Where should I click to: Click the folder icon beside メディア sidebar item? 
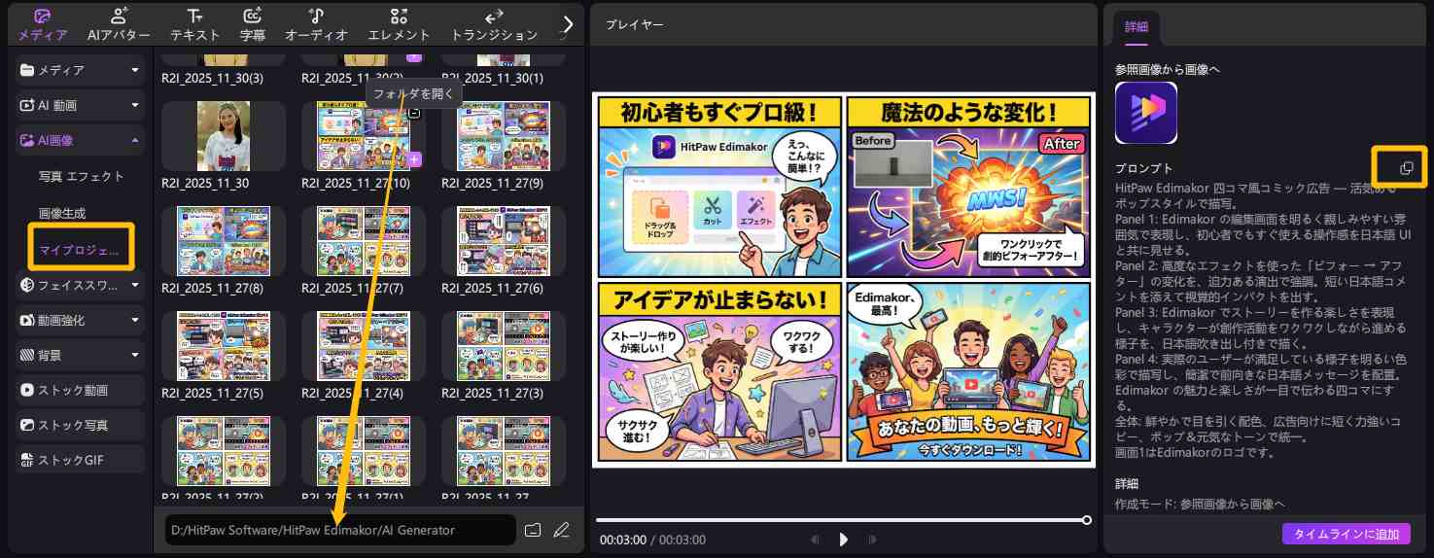(27, 70)
